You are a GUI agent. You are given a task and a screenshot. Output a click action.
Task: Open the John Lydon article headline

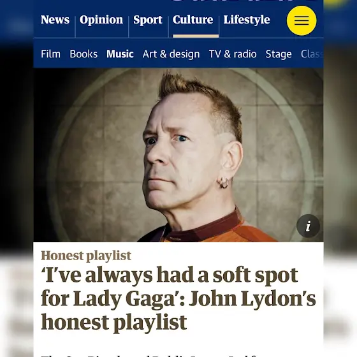point(178,298)
